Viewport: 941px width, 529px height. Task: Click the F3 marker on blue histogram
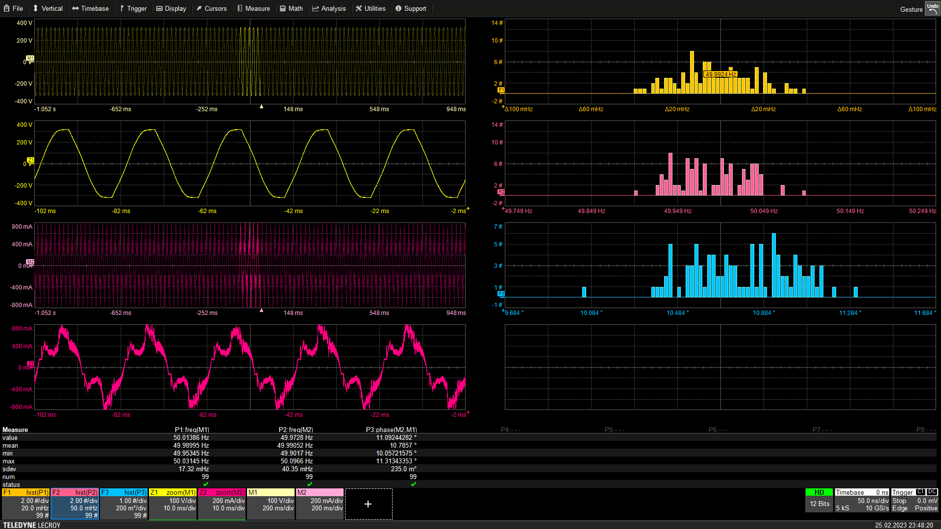[x=501, y=294]
